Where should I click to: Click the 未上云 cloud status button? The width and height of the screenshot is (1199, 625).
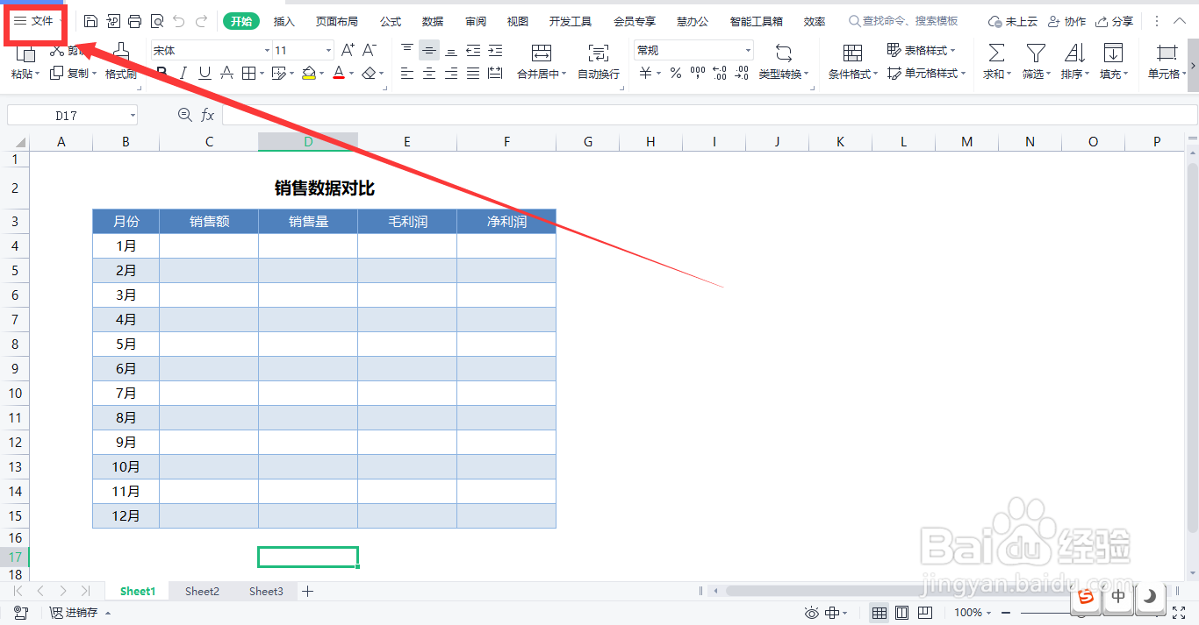click(1013, 21)
